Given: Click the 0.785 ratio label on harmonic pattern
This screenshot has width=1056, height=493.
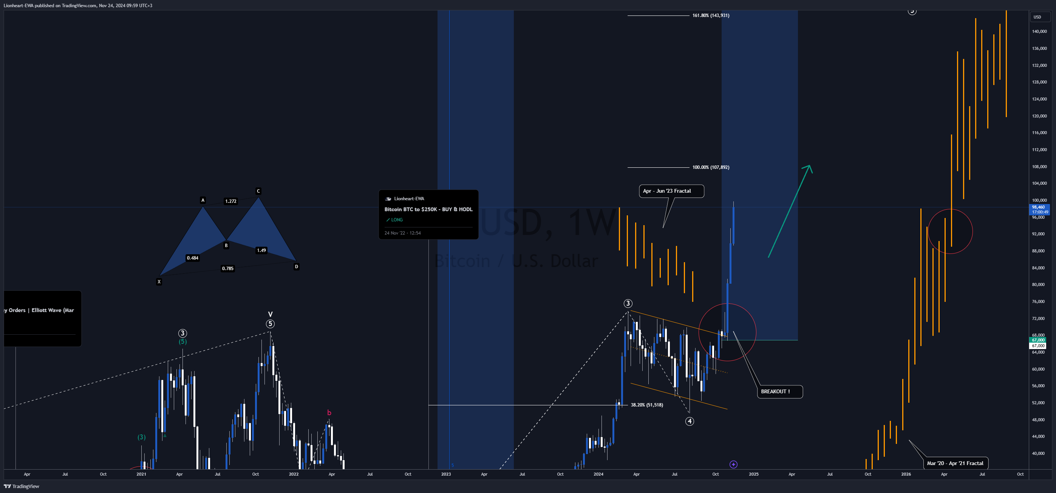Looking at the screenshot, I should [228, 269].
